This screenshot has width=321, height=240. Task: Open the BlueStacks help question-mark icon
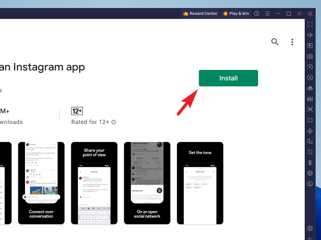[x=256, y=14]
